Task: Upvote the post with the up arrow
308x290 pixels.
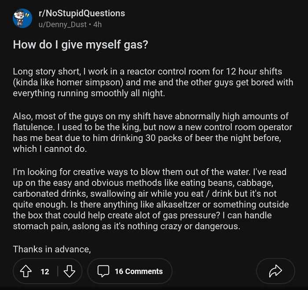Action: [26, 271]
